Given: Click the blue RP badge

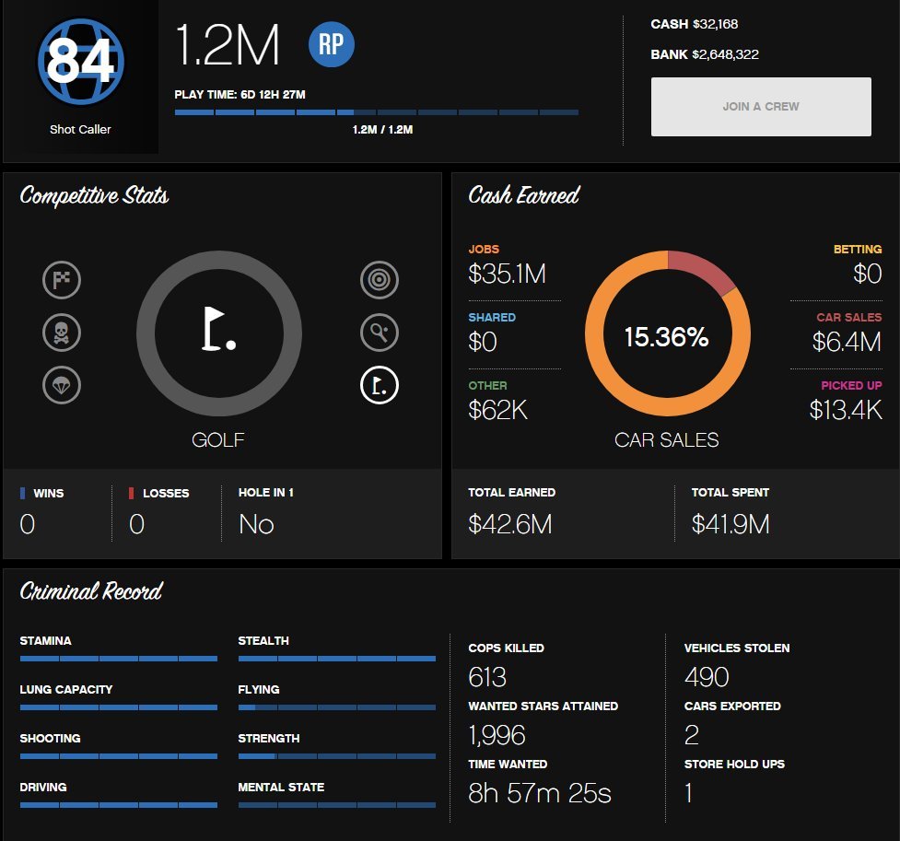Looking at the screenshot, I should point(332,45).
